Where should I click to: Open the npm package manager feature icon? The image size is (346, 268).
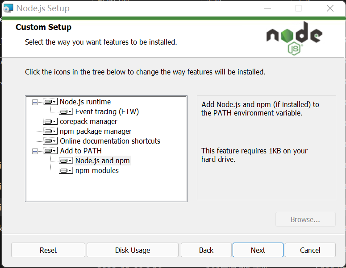[50, 132]
